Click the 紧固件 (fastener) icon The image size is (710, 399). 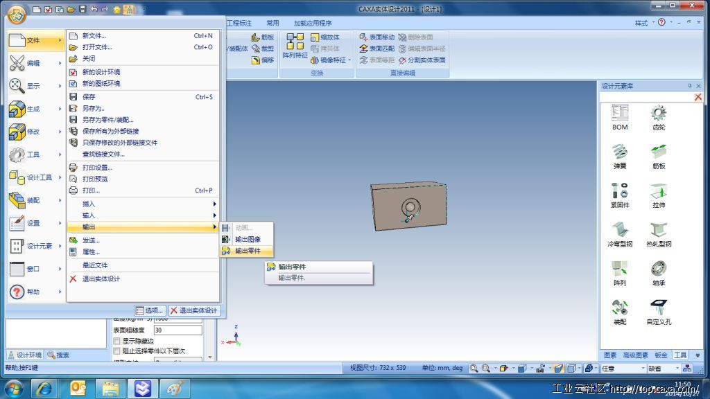click(x=620, y=191)
